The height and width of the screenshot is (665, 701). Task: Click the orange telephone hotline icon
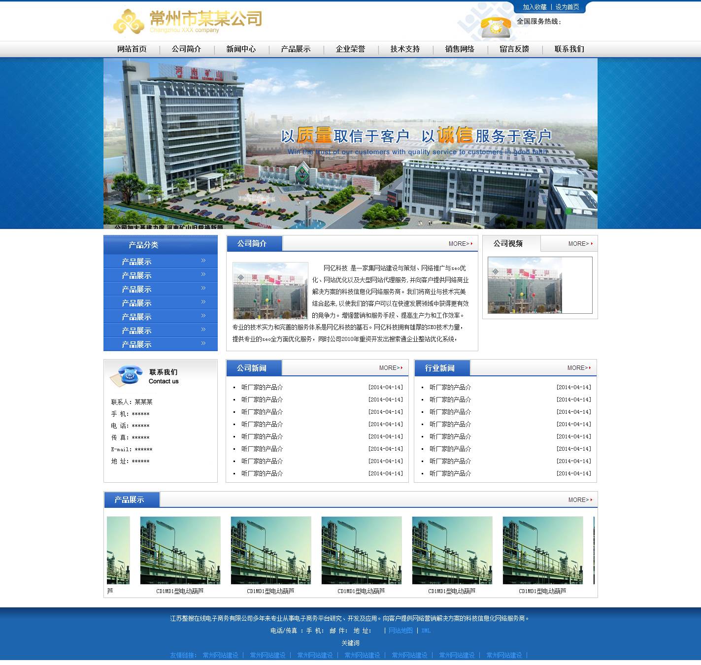(495, 27)
